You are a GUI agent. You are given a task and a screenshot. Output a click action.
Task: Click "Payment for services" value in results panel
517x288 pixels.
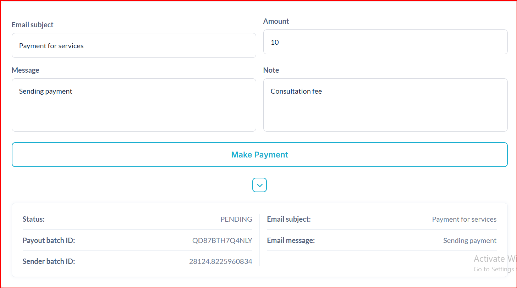click(x=464, y=219)
